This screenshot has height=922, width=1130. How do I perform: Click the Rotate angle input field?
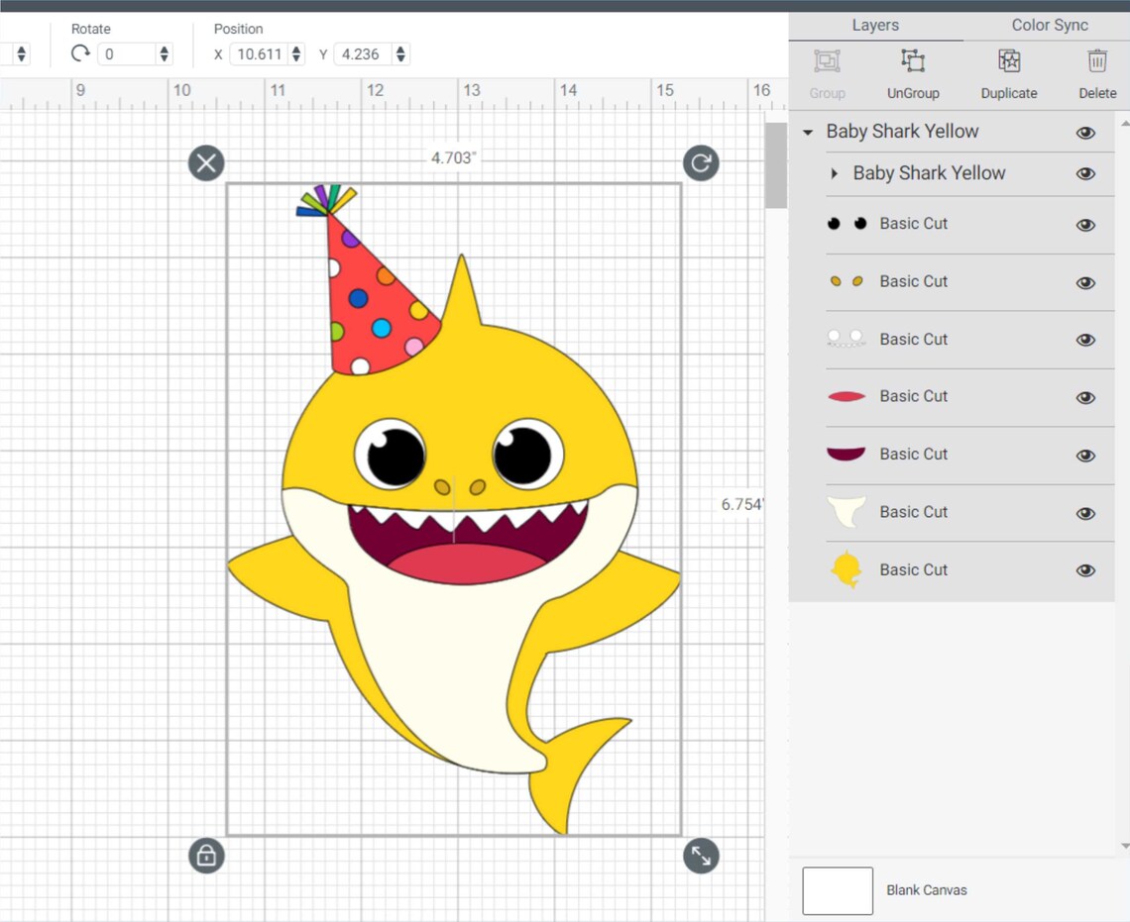[x=128, y=54]
